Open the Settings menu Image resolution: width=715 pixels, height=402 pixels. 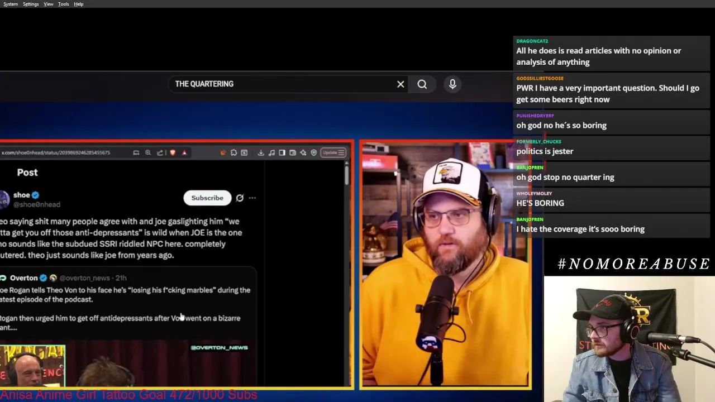coord(31,4)
